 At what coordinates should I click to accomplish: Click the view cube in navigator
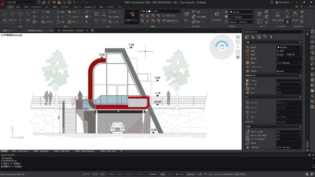(221, 47)
